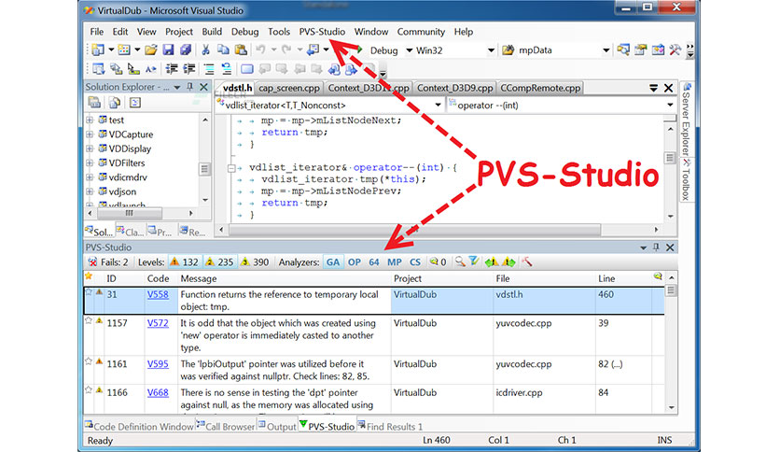Image resolution: width=780 pixels, height=452 pixels.
Task: Select the VDDisplay project in Solution Explorer
Action: click(130, 148)
